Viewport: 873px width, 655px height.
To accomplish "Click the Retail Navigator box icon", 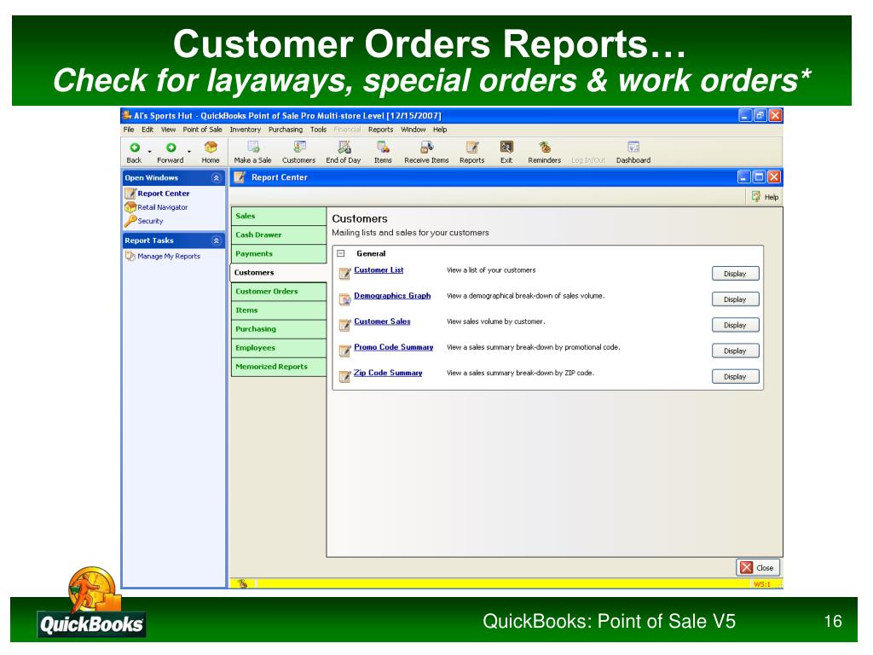I will tap(130, 207).
